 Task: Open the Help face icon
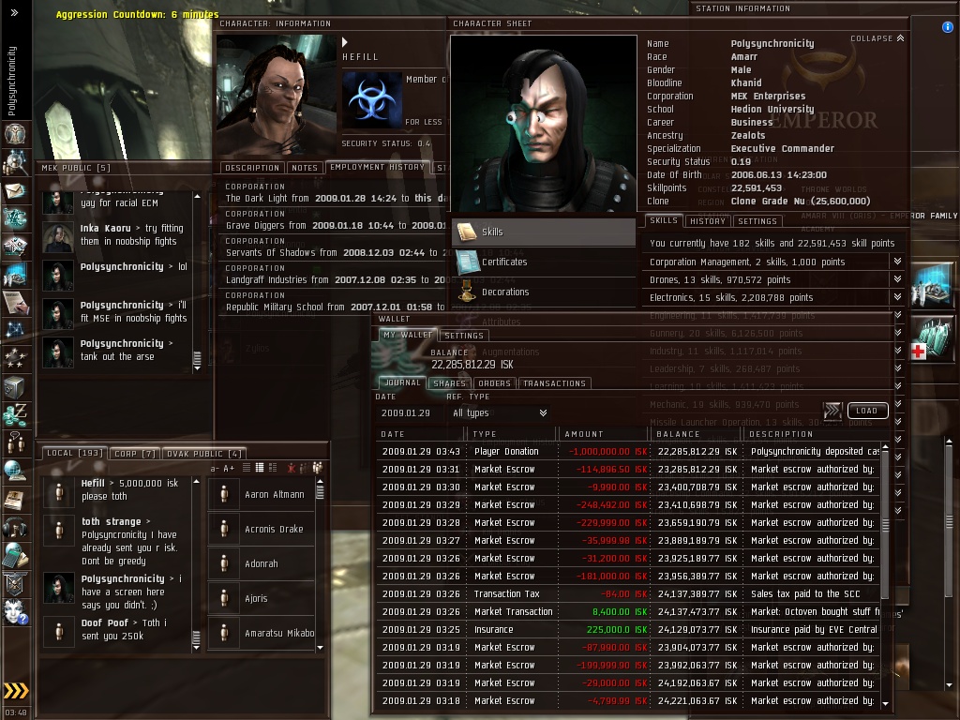pyautogui.click(x=15, y=611)
